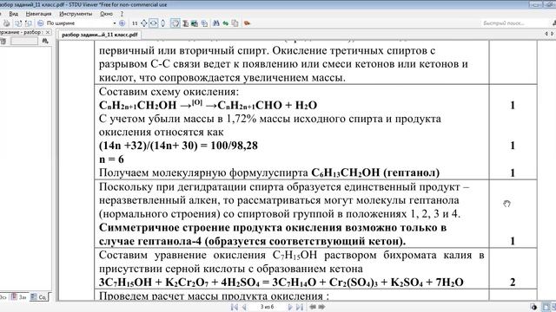Screen dimensions: 556x312
Task: Click the rotate page left icon
Action: (x=18, y=23)
